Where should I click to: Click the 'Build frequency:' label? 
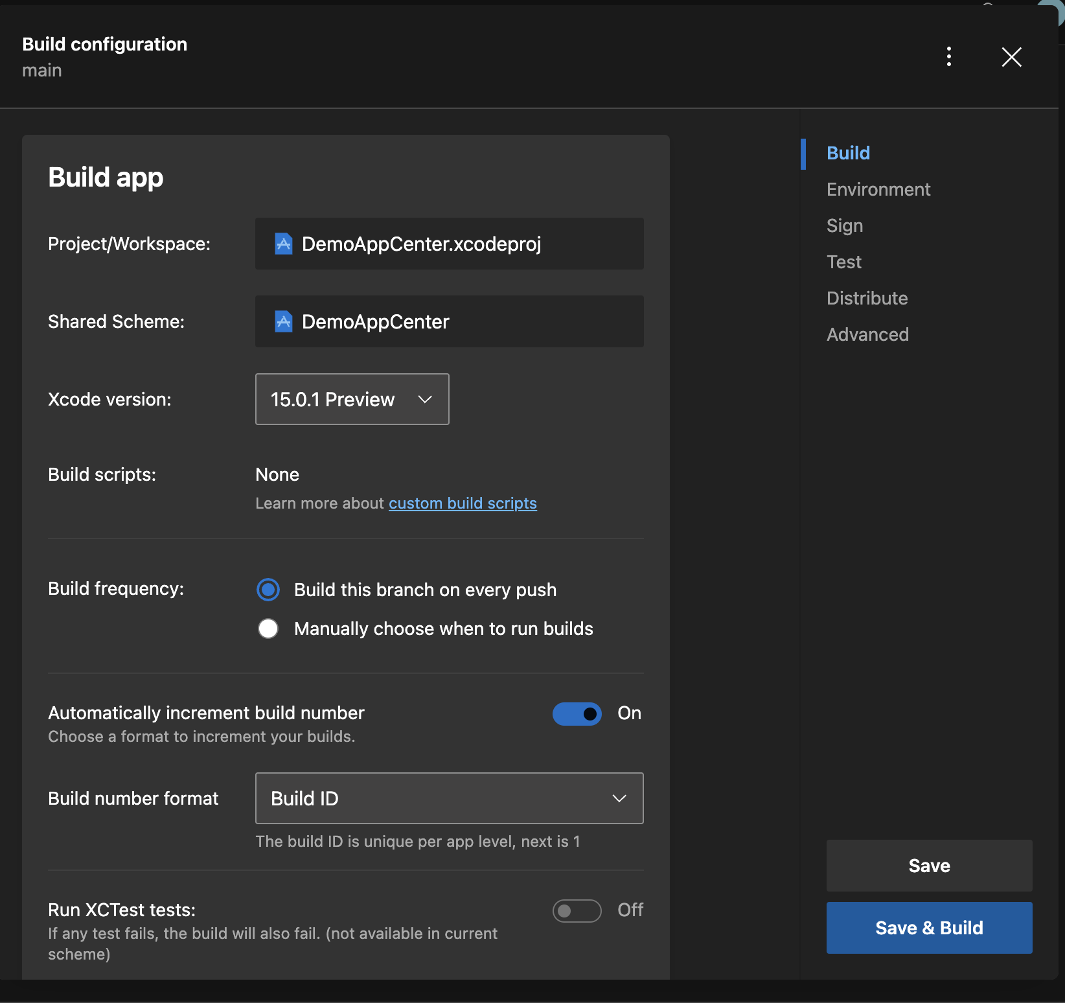pos(116,588)
